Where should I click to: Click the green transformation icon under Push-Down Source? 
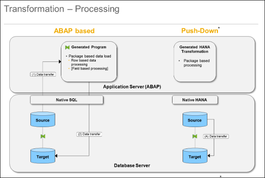coord(195,136)
